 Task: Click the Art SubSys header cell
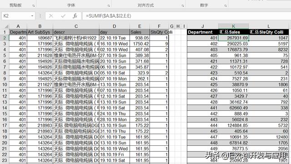(40, 32)
